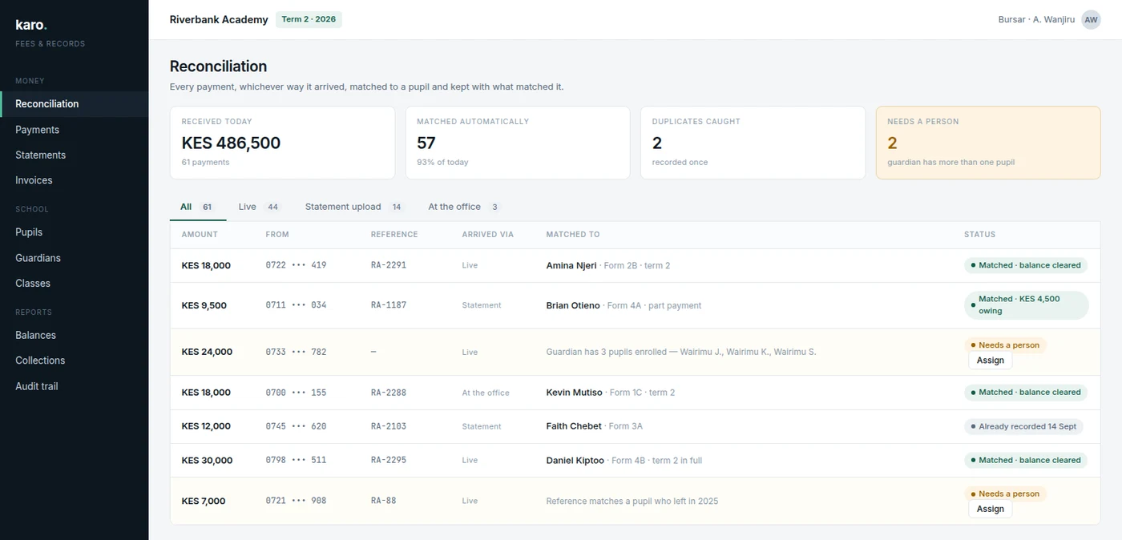Click Guardian has 3 pupils enrolled note
1122x540 pixels.
(x=681, y=352)
